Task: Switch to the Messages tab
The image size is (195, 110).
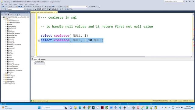Action: [x=42, y=59]
